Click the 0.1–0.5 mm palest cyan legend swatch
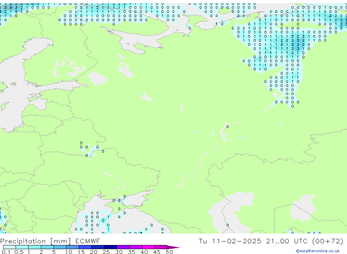347x254 pixels. (9, 247)
